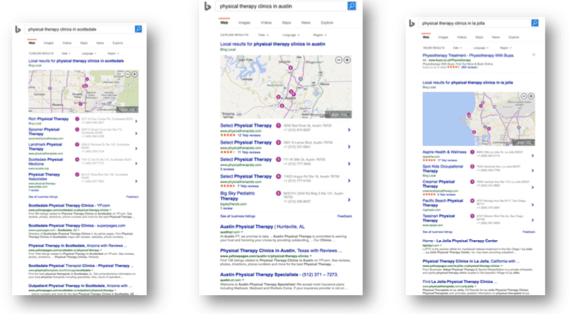Click the Feedback link in the La Jolla panel
This screenshot has height=314, width=569.
click(x=529, y=231)
